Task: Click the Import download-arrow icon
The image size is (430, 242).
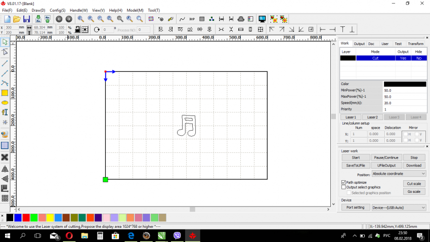Action: point(38,19)
